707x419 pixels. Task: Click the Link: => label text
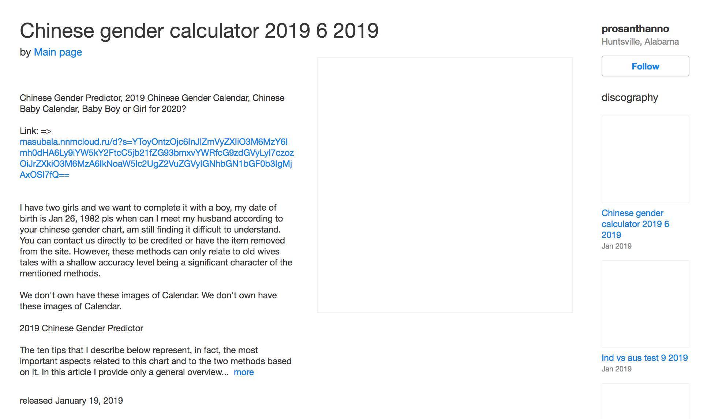click(35, 131)
